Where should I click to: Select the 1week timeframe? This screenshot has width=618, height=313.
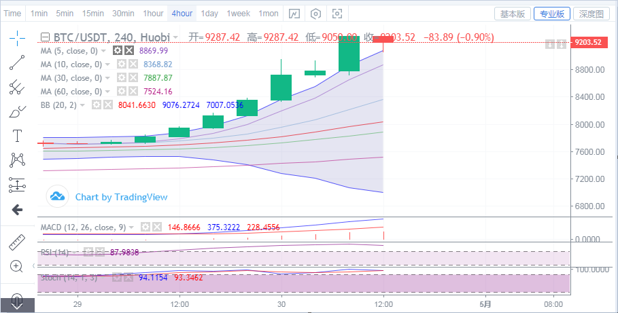point(239,14)
